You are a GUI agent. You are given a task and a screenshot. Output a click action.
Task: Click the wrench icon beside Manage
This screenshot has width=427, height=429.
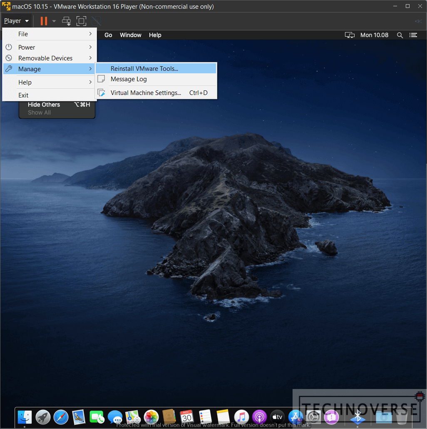[x=9, y=69]
